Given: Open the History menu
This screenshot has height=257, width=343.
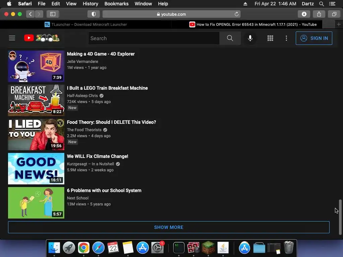Looking at the screenshot, I should [90, 4].
